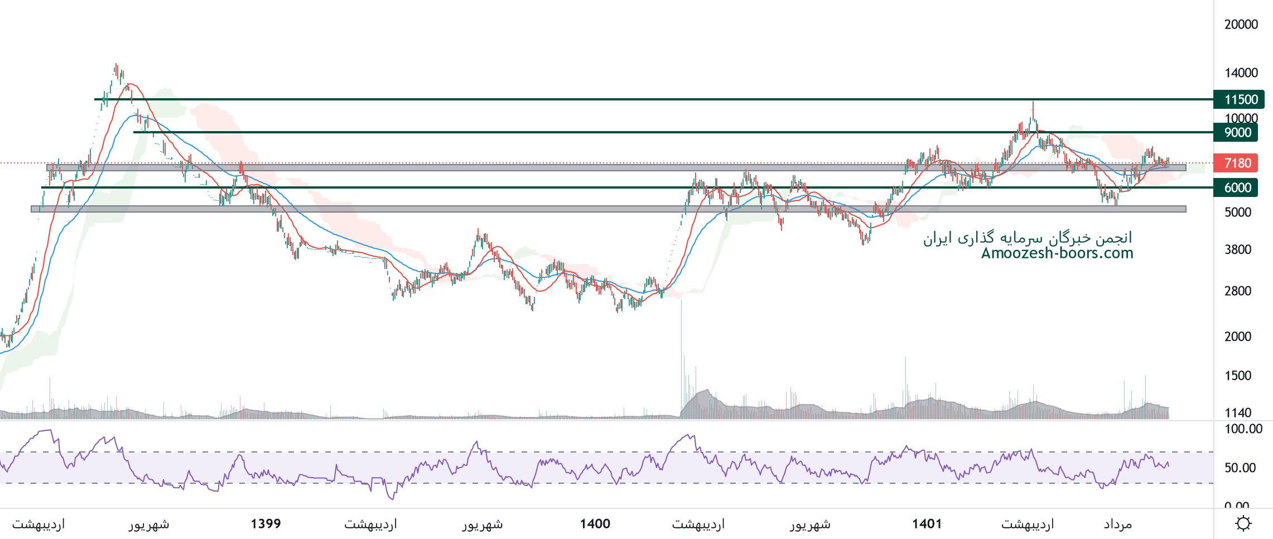Select the 1399 year marker on time axis
This screenshot has height=539, width=1273.
coord(266,523)
